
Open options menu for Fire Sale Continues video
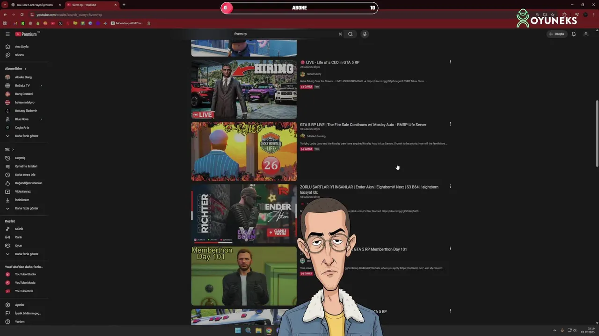(450, 124)
